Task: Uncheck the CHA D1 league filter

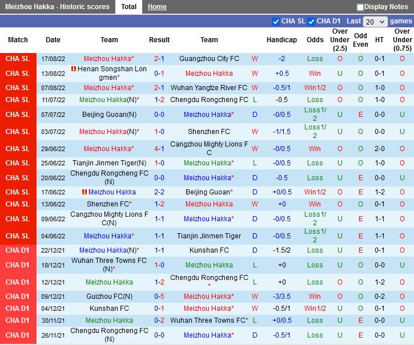Action: coord(311,21)
